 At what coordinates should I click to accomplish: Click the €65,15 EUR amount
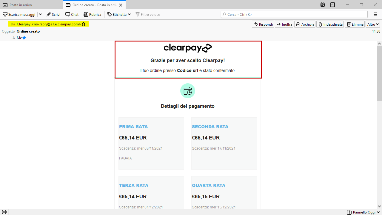tap(206, 196)
